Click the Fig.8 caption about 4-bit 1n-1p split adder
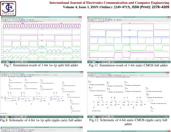Screen dimensions: 171x132 tap(41, 120)
